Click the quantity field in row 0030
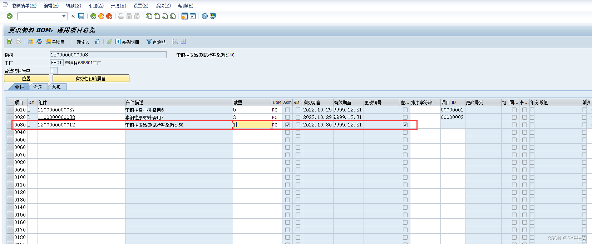 [252, 125]
